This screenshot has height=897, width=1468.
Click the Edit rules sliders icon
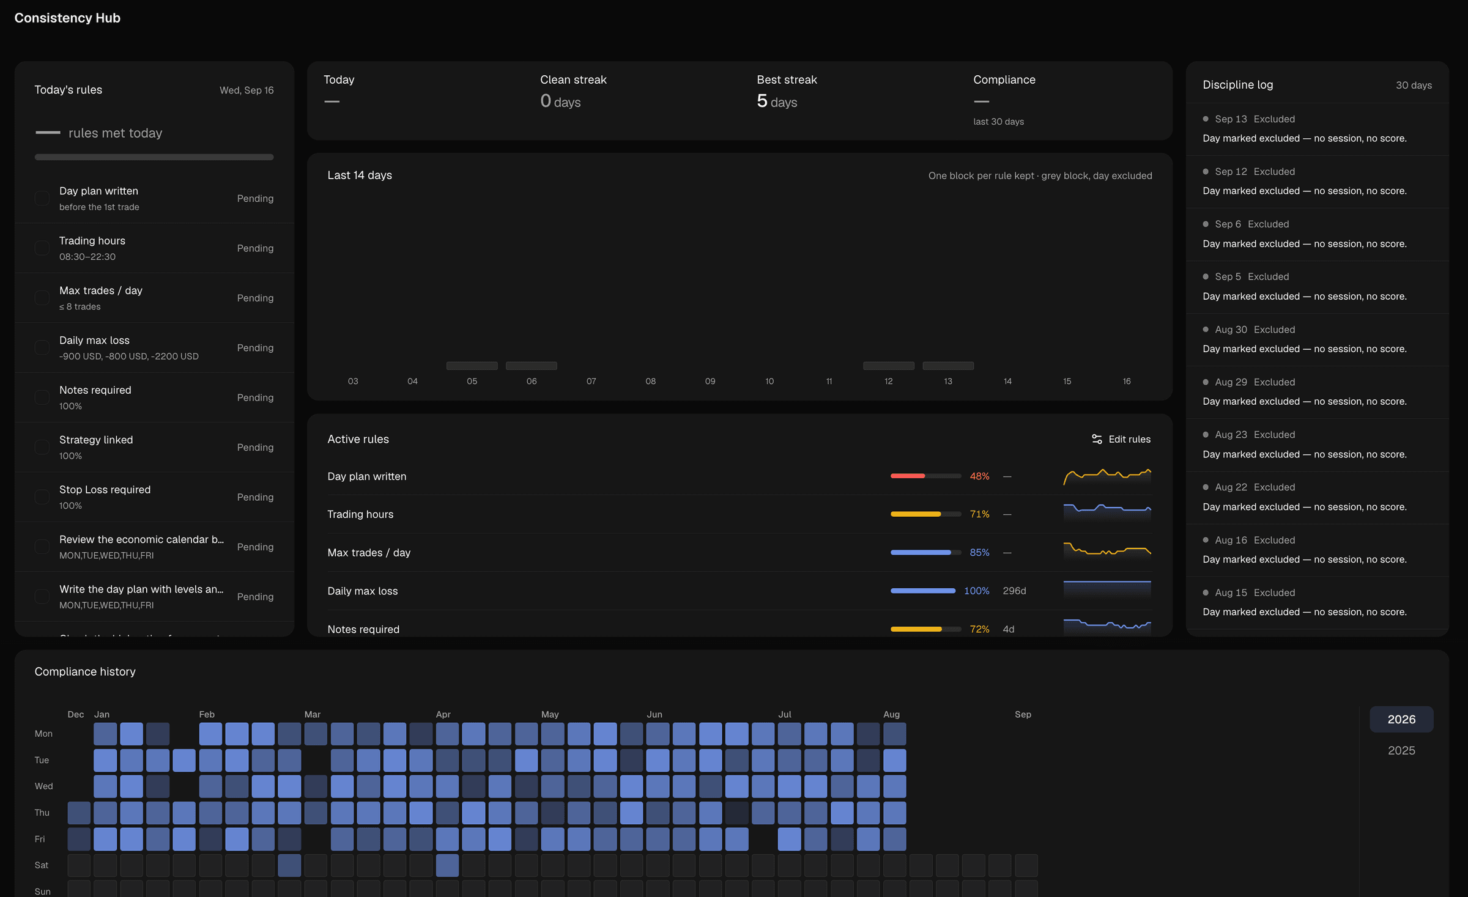pos(1097,439)
